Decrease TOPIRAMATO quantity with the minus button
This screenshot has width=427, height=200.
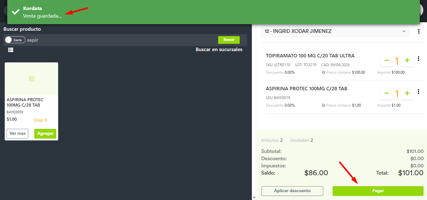[387, 61]
